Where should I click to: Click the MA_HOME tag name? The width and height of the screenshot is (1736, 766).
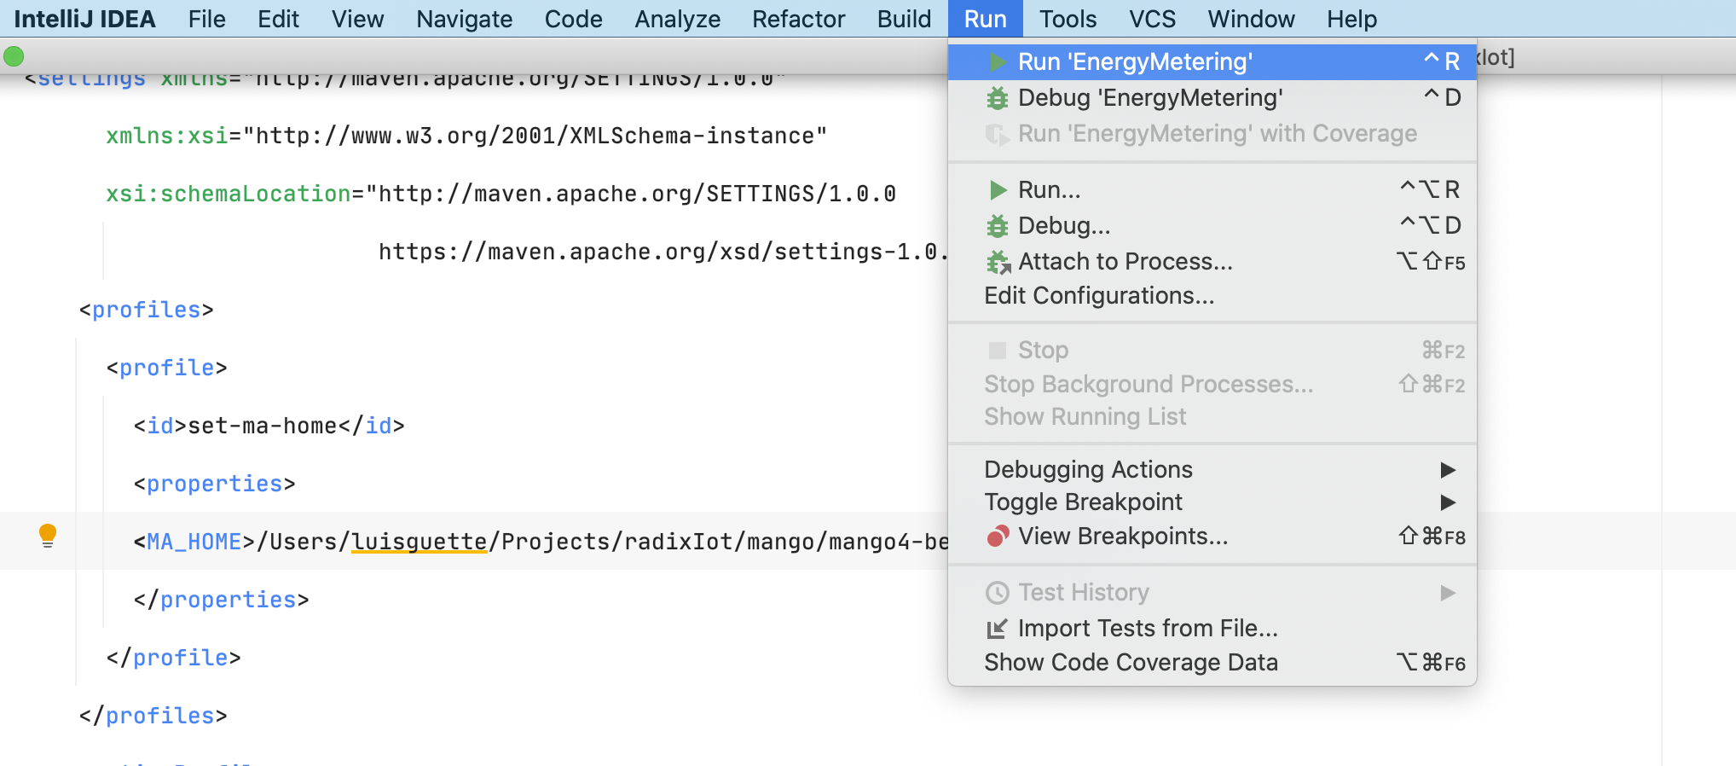[194, 542]
